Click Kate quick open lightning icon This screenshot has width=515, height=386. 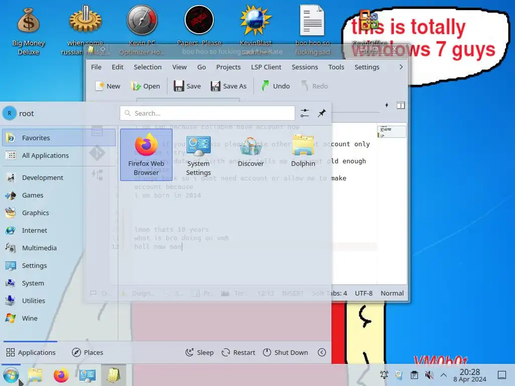click(387, 105)
